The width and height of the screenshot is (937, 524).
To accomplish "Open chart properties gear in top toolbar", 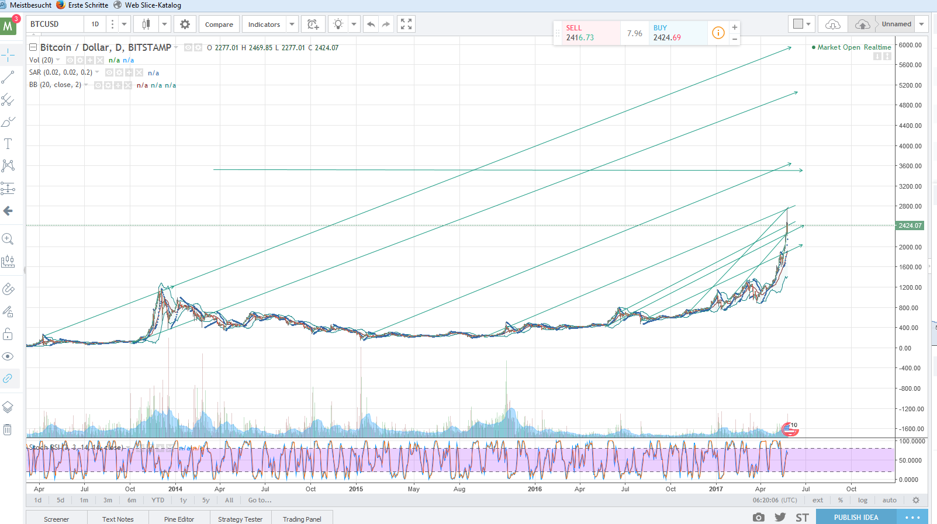I will coord(185,25).
